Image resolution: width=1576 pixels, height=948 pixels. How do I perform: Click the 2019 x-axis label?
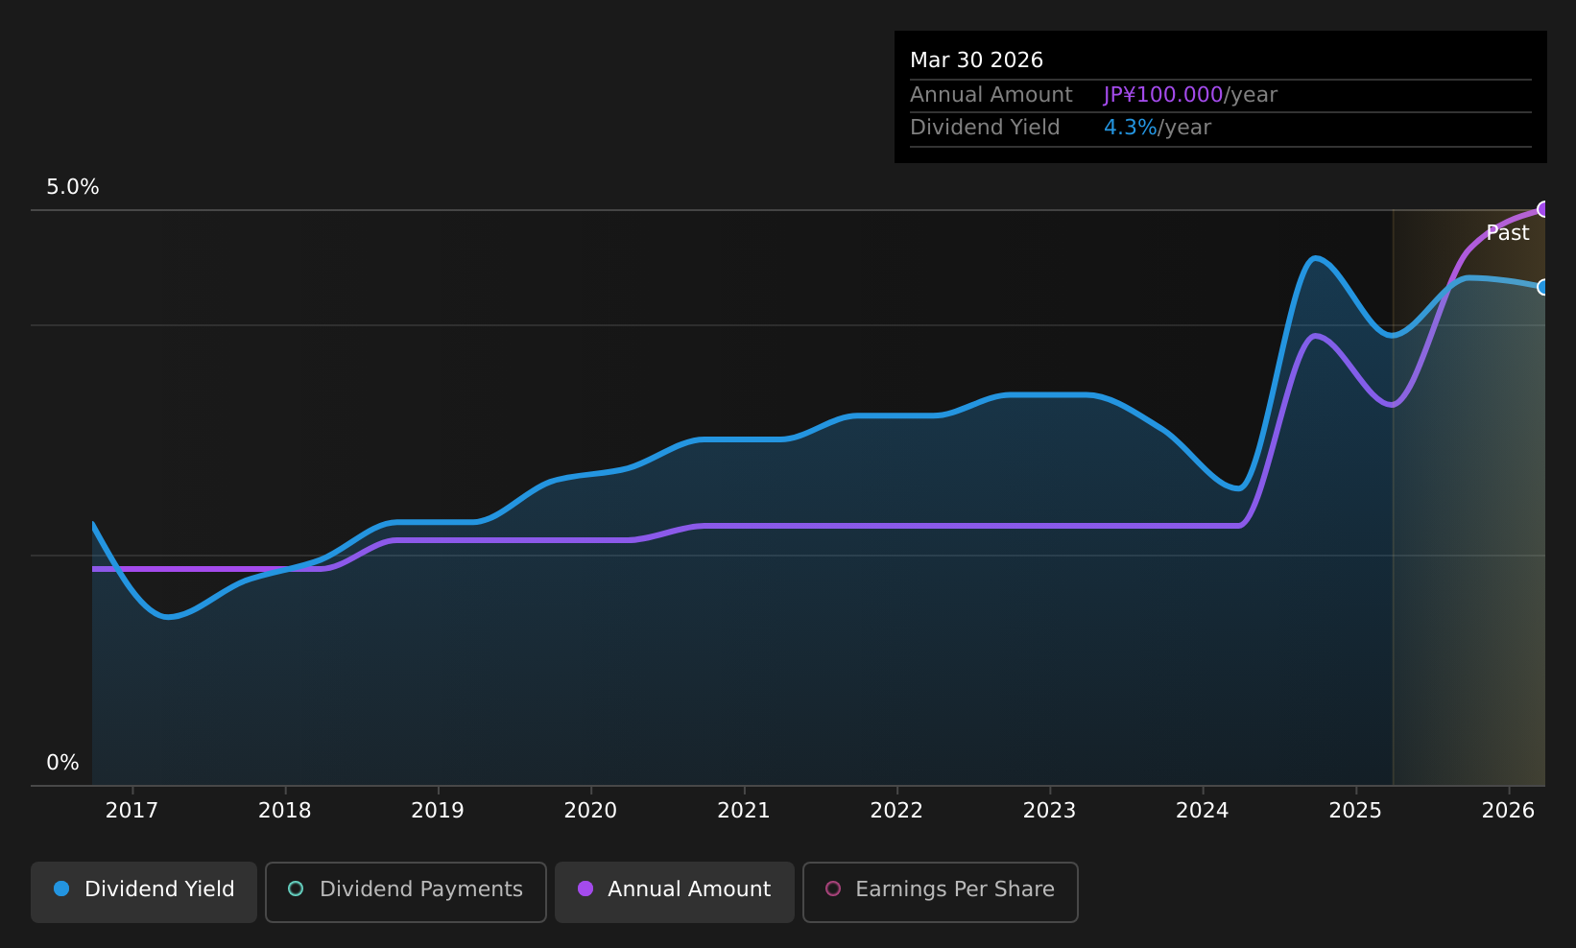coord(438,811)
